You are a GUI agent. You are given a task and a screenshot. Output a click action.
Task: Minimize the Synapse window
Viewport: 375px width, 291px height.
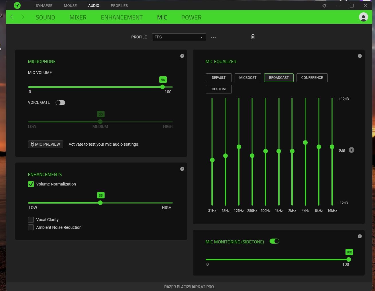point(338,6)
